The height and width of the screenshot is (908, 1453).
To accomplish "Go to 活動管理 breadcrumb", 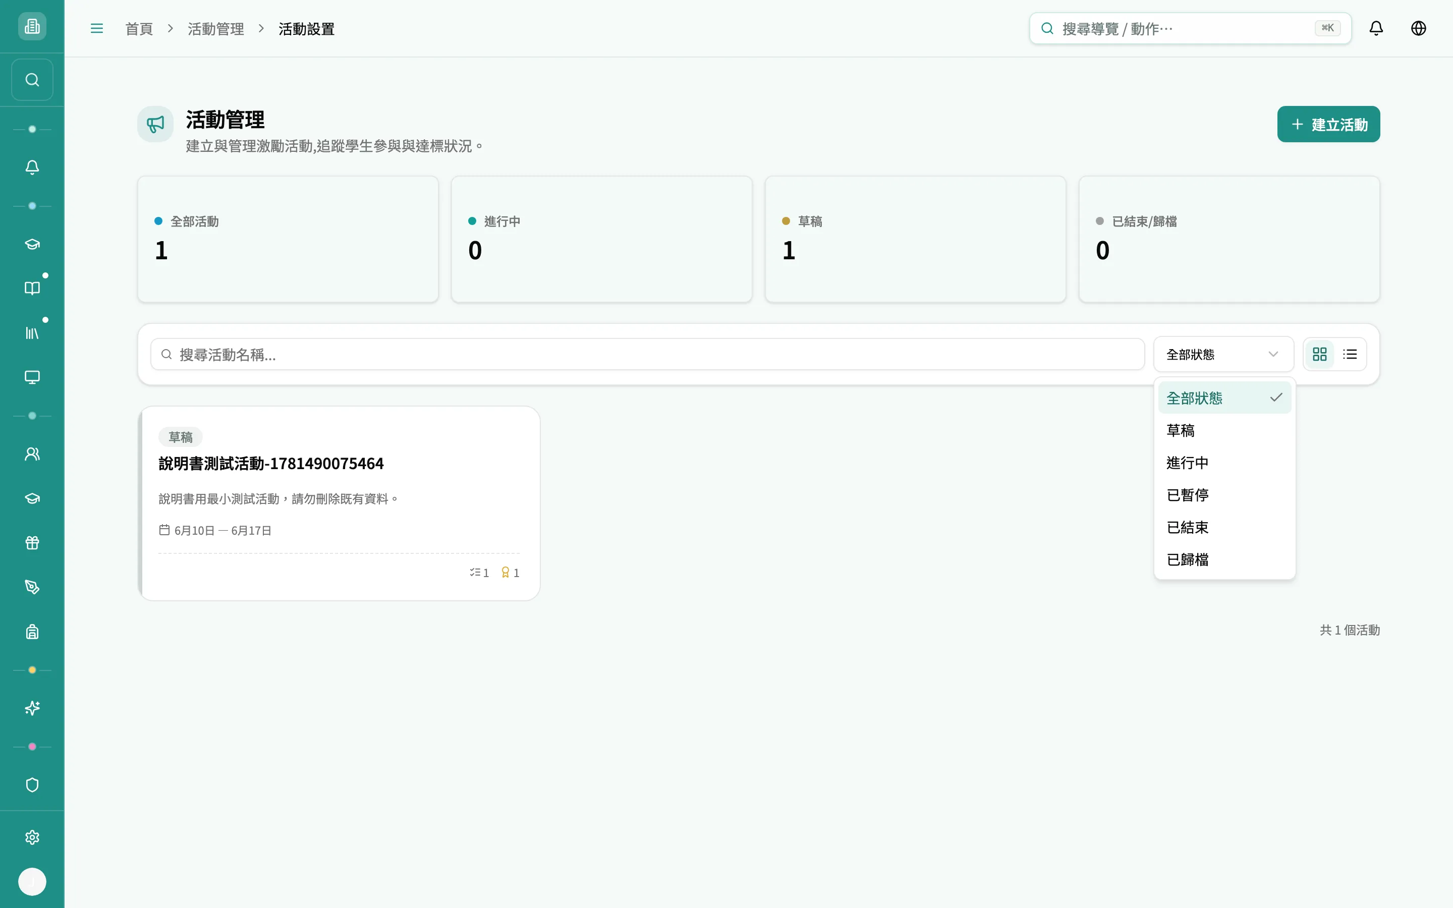I will [215, 29].
